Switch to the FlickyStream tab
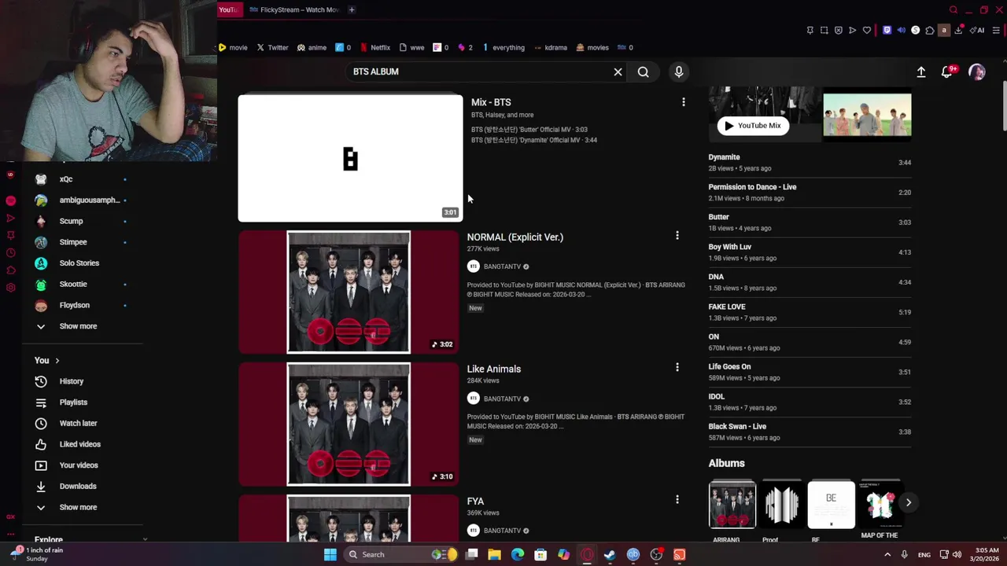Viewport: 1007px width, 566px height. pyautogui.click(x=293, y=9)
